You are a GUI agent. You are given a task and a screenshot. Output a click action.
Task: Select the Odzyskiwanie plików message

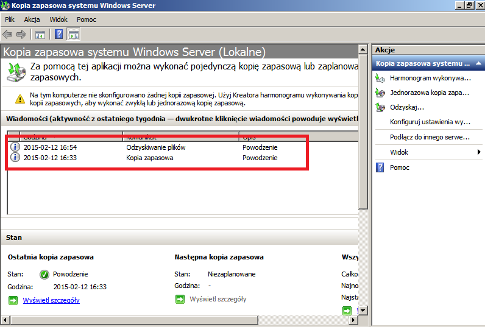155,147
